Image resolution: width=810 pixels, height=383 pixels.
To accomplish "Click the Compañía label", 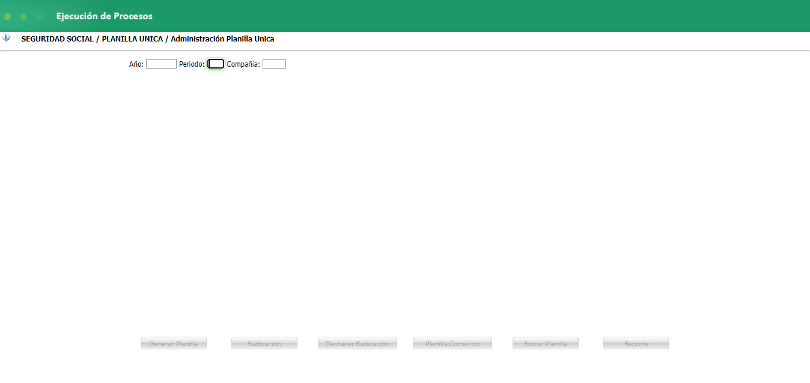I will click(243, 64).
